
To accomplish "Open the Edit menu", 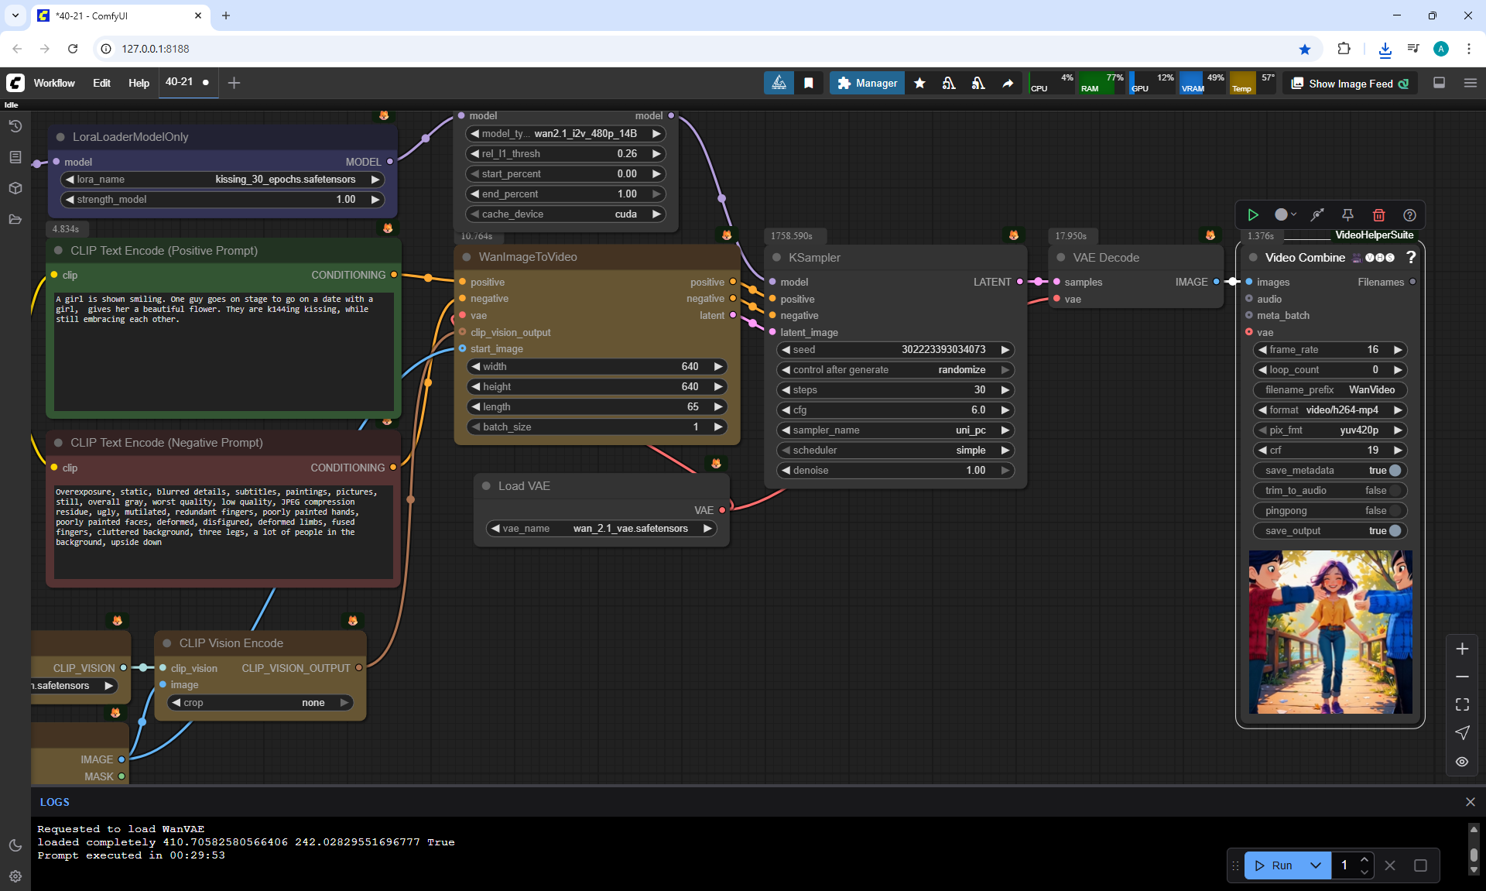I will click(x=101, y=83).
